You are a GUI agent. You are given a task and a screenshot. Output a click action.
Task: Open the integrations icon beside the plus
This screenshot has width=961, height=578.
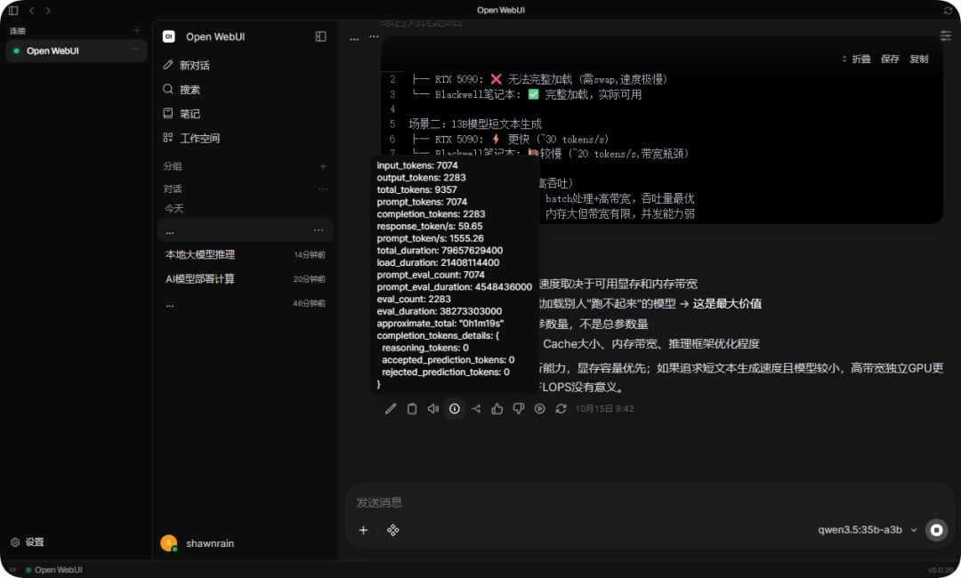(393, 530)
